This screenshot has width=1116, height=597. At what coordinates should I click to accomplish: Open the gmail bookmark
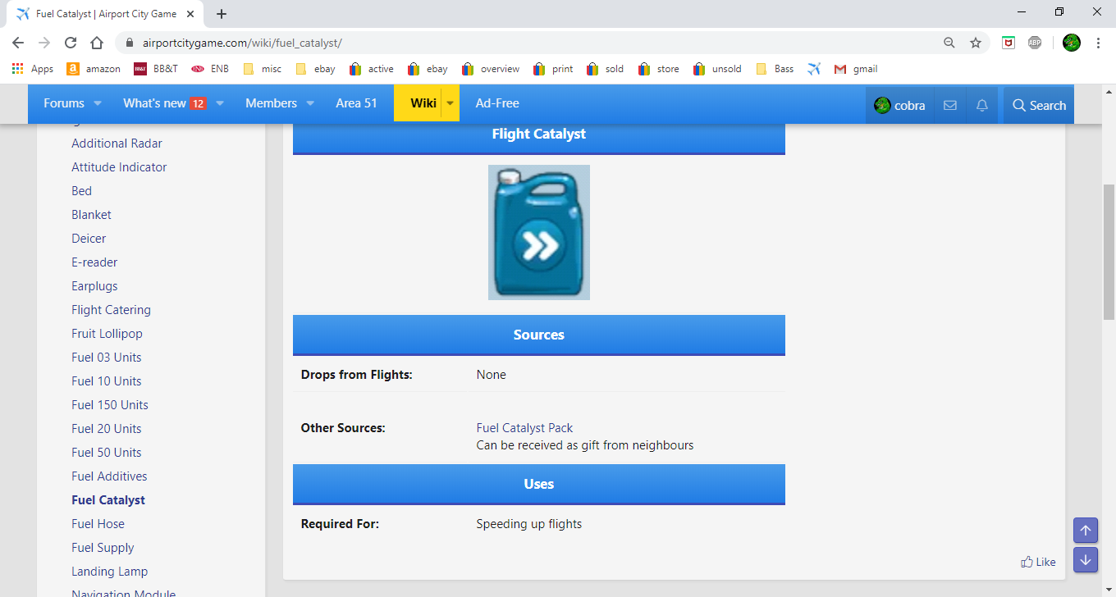click(x=856, y=69)
